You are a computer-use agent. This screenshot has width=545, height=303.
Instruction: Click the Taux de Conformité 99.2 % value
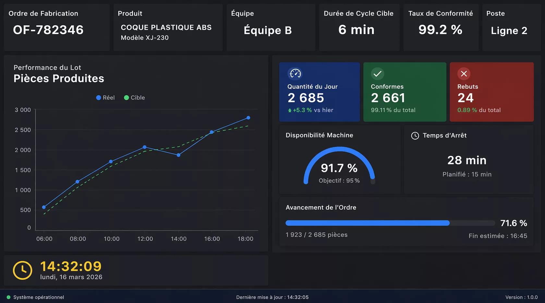tap(440, 30)
